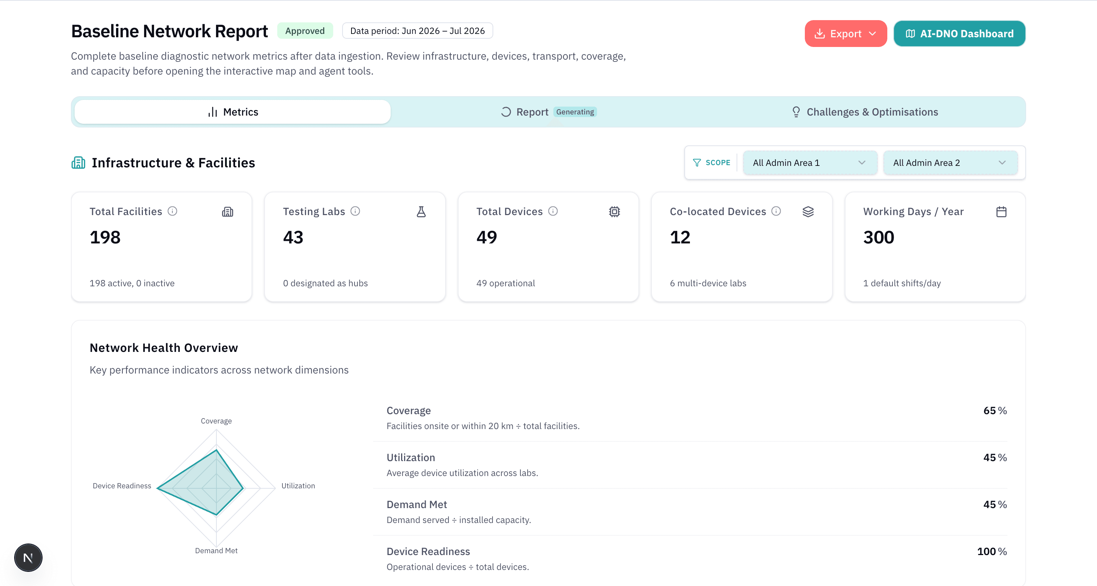
Task: Click the chip icon in Total Devices card
Action: (614, 211)
